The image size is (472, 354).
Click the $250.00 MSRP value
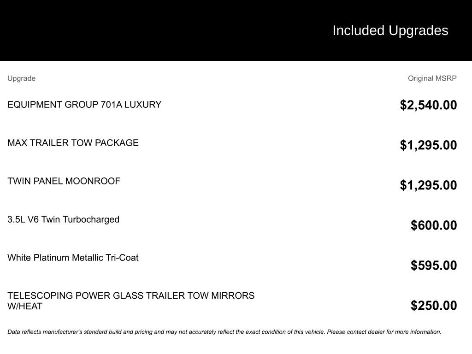click(434, 306)
